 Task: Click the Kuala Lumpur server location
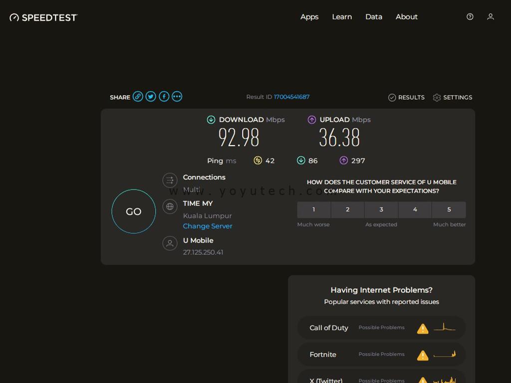tap(207, 215)
